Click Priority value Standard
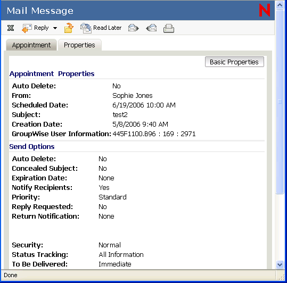Viewport: 287px width, 283px height. [112, 197]
